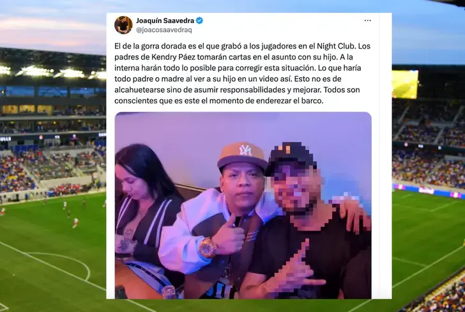Screen dimensions: 465x312
Task: Open the @joacosaavedraq handle link
Action: (x=164, y=30)
